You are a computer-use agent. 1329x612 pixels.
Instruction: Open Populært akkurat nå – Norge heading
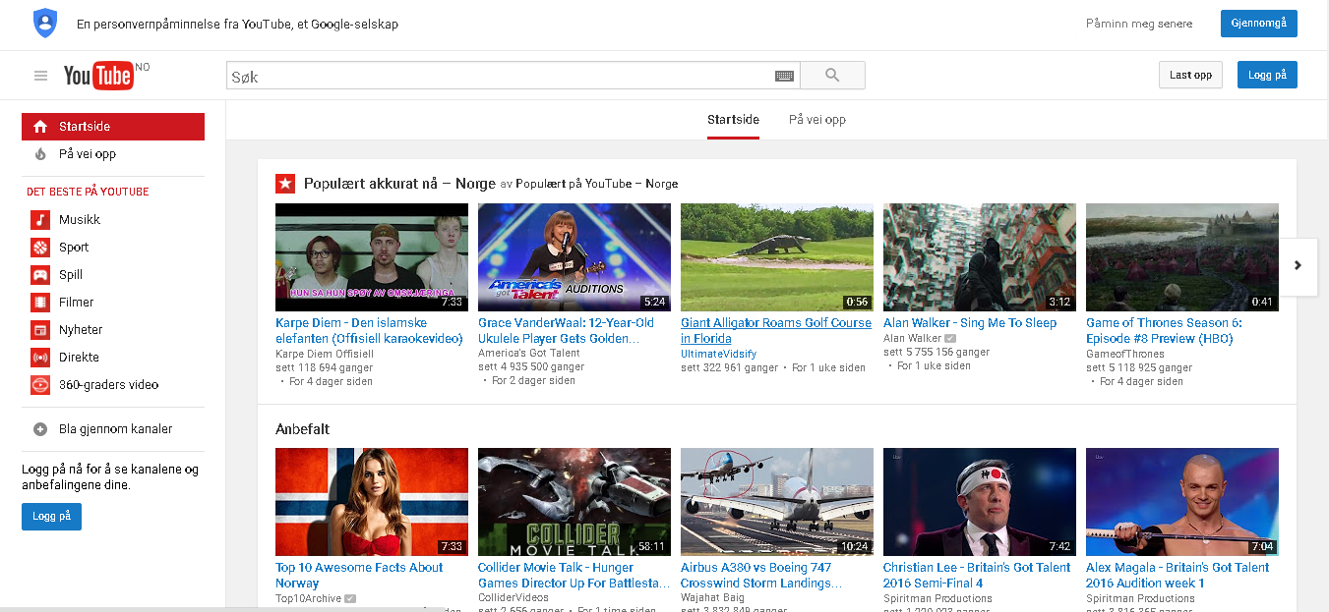point(399,184)
